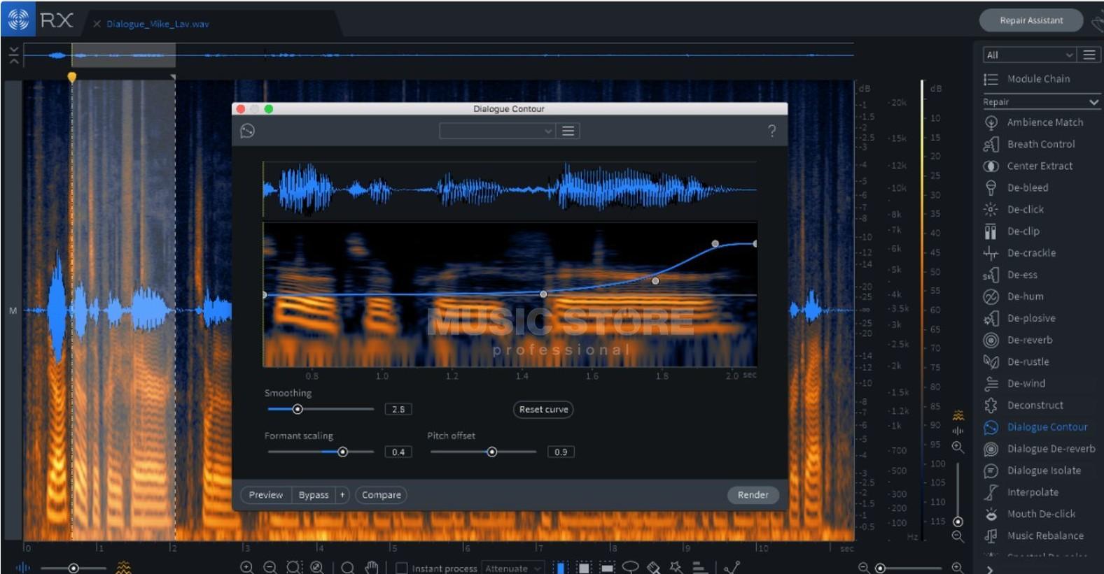Open the Interpolate module
The height and width of the screenshot is (574, 1104).
coord(1021,492)
